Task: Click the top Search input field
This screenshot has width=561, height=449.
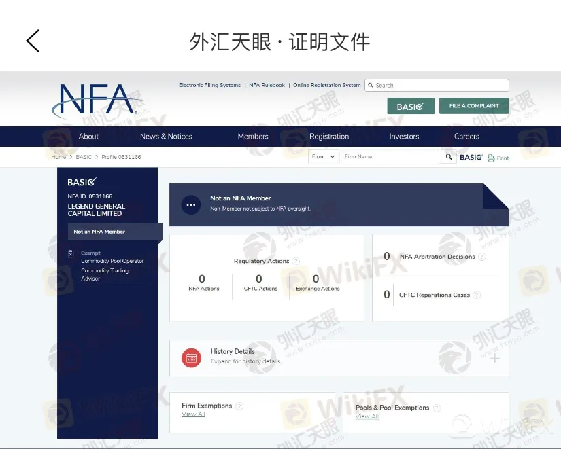Action: pos(437,86)
